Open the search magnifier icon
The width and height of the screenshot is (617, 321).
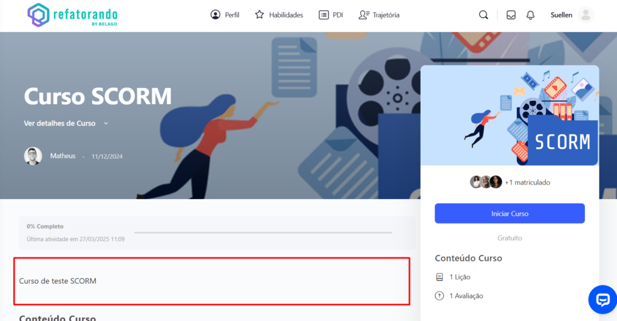coord(483,15)
